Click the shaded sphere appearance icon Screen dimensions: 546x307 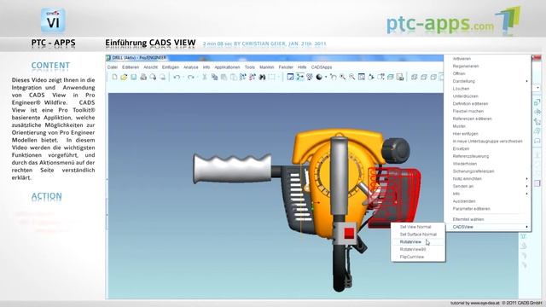pos(319,77)
